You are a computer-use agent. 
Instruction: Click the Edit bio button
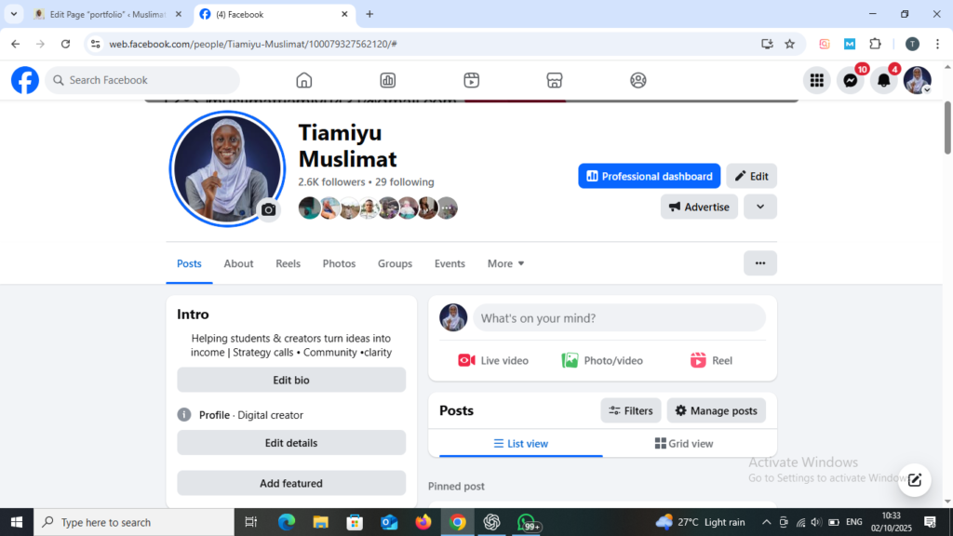point(291,380)
